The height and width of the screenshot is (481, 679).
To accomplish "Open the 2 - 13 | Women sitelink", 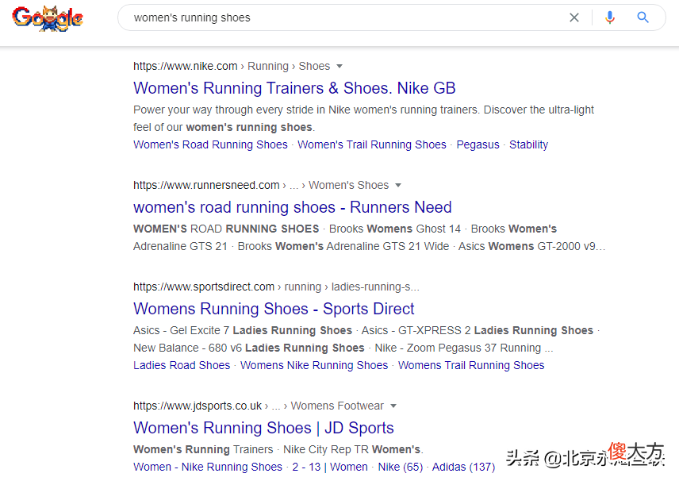I will click(x=330, y=468).
